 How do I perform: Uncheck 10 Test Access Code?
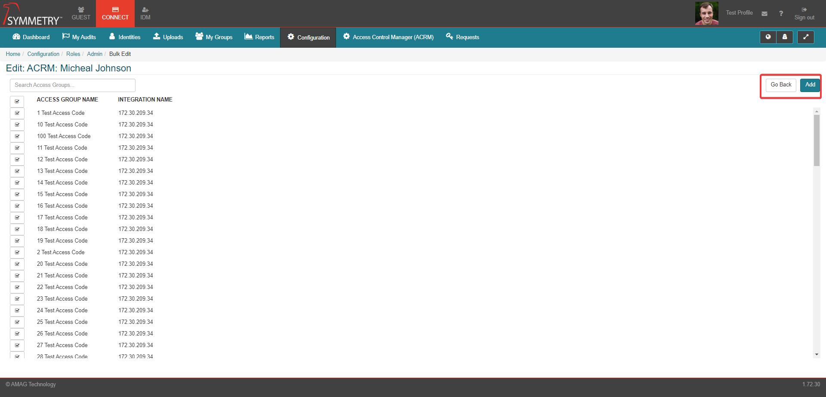point(17,125)
